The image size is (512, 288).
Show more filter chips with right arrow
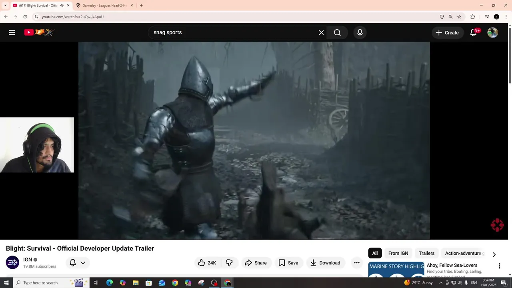click(494, 254)
